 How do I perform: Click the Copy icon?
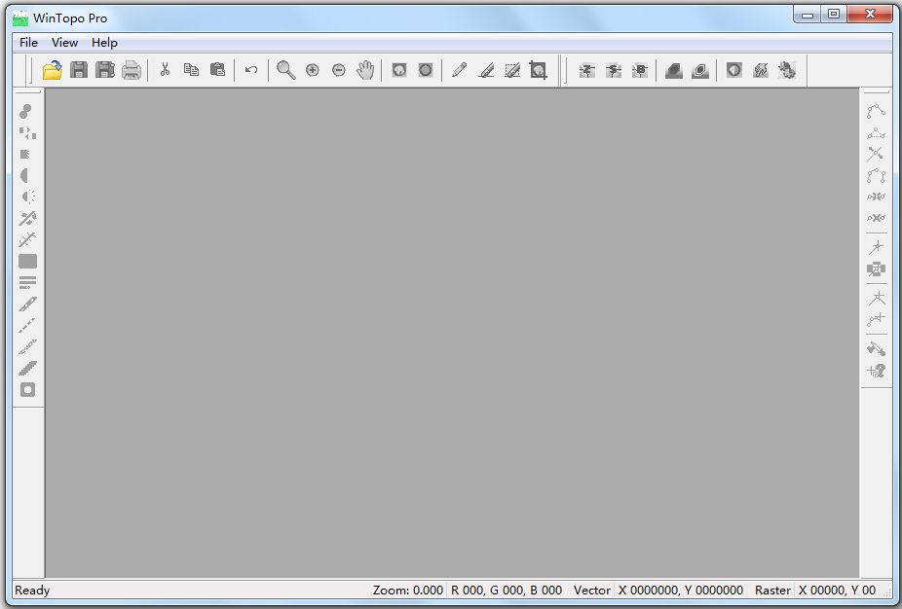pyautogui.click(x=191, y=70)
